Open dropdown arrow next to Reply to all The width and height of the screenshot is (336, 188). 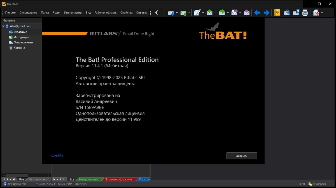click(228, 13)
